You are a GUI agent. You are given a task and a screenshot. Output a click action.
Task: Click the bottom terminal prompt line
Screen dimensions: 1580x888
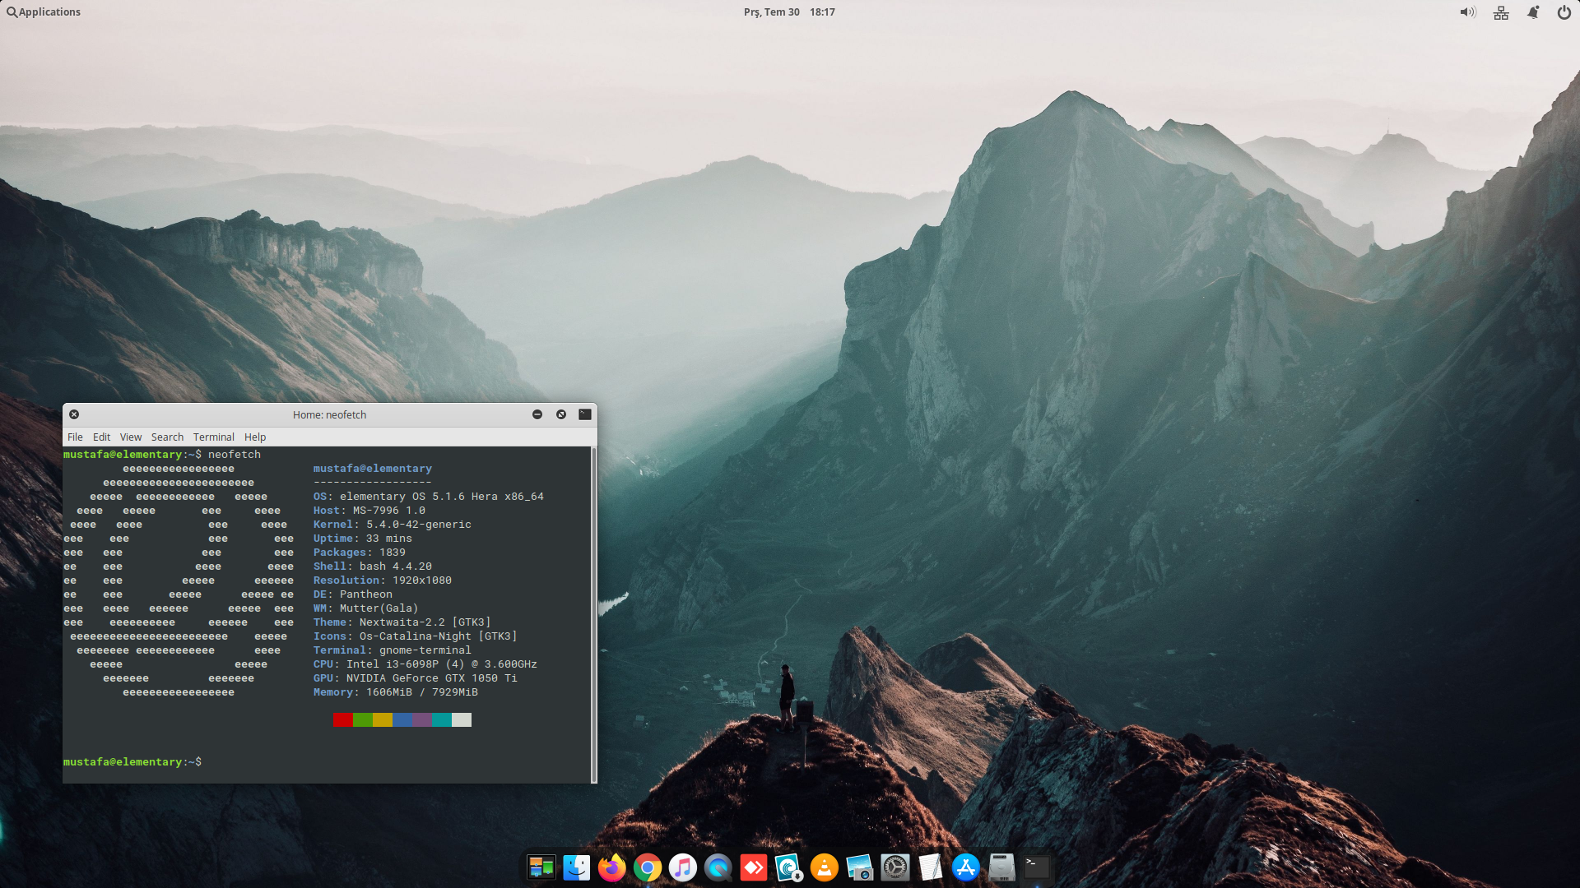132,762
